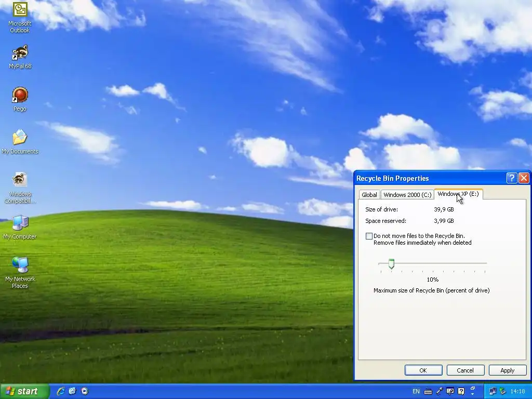Click the language bar restore icon
Viewport: 532px width, 399px height.
[x=473, y=389]
